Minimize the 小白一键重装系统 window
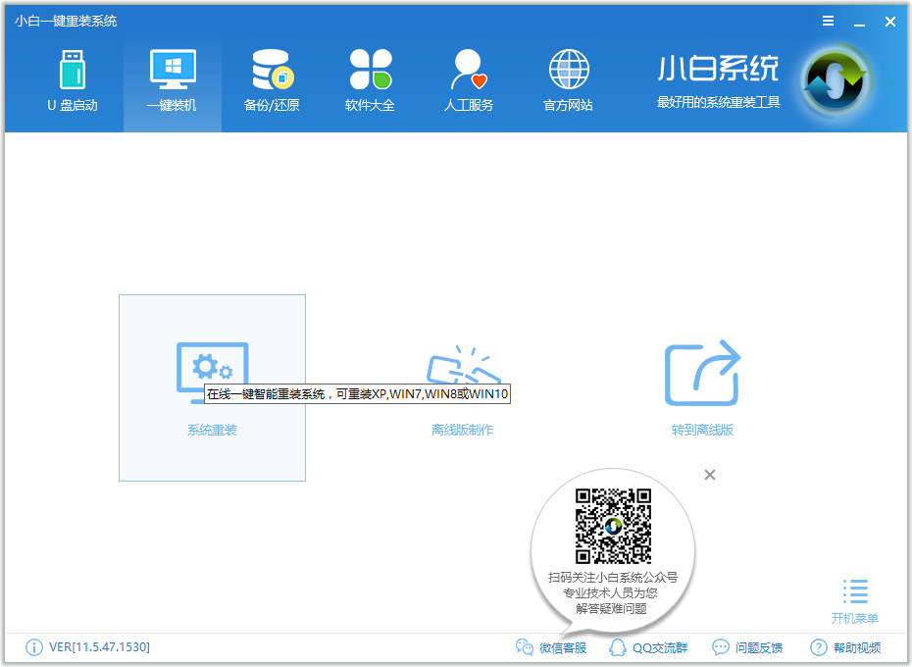This screenshot has width=912, height=667. tap(860, 21)
